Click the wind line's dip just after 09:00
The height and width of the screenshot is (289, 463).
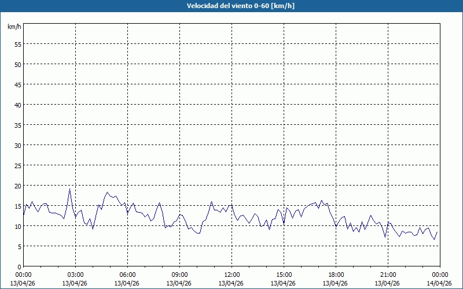click(x=199, y=233)
